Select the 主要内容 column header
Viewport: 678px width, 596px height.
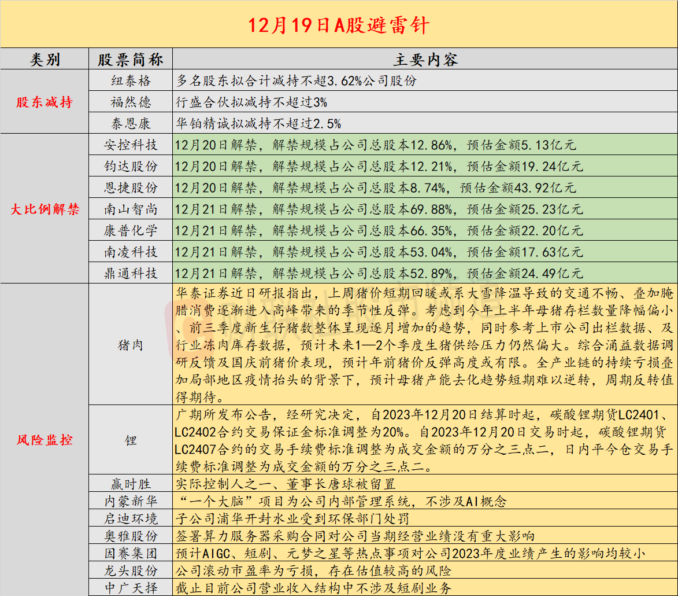[x=425, y=59]
